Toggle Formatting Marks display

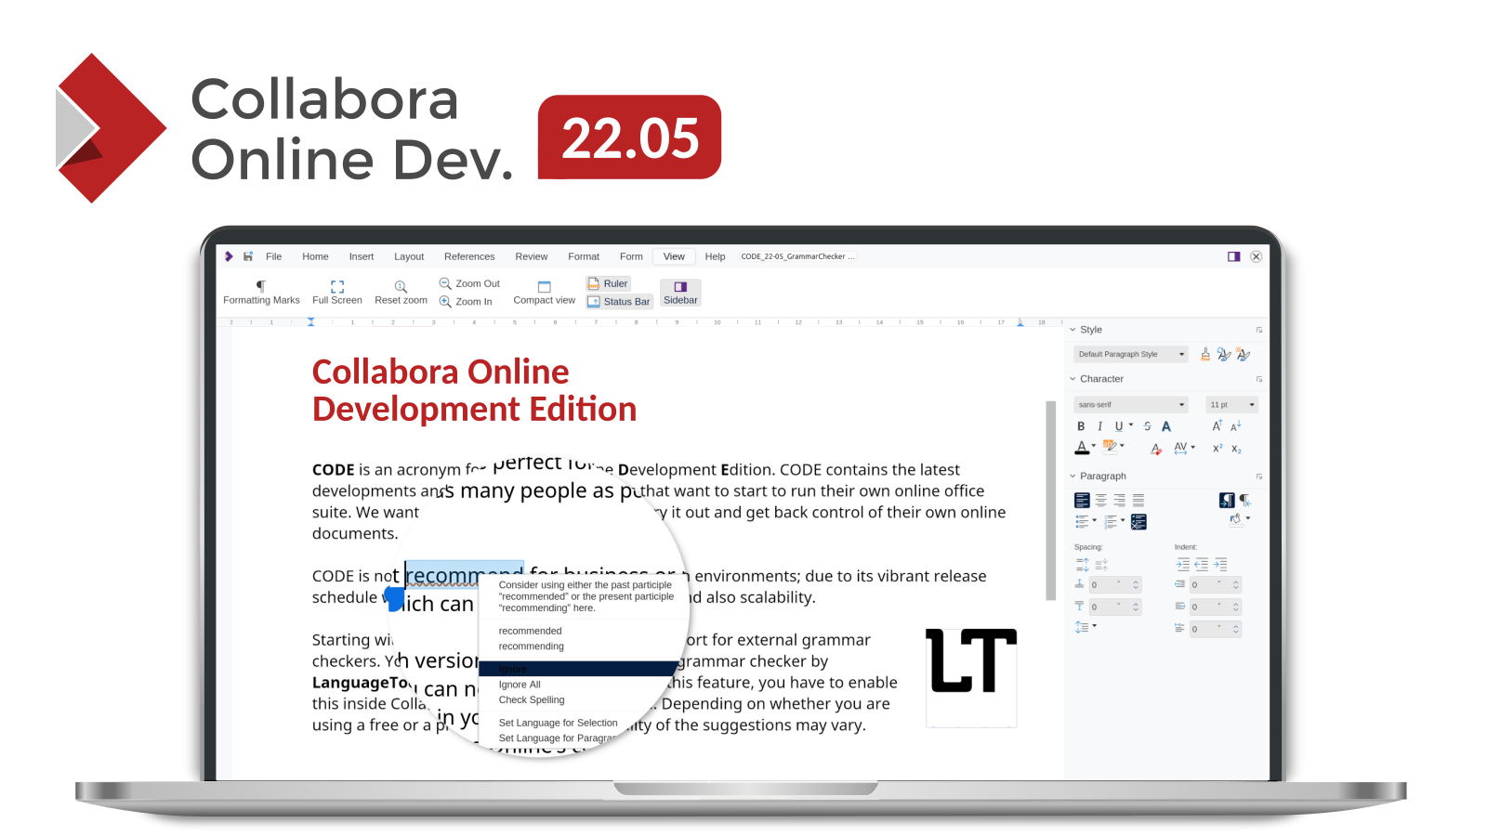point(261,293)
